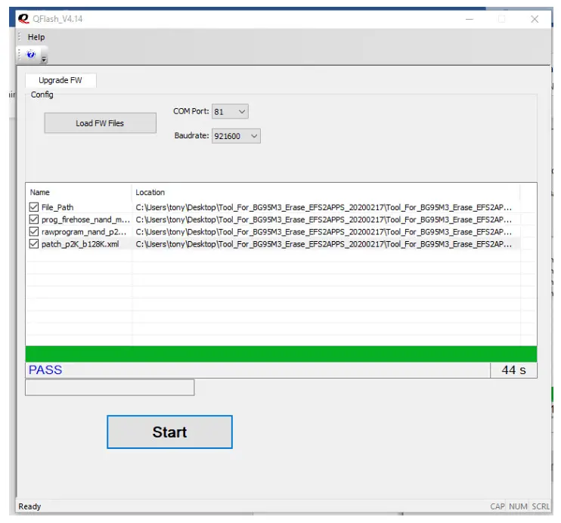This screenshot has width=561, height=523.
Task: Click the location path of rawprogram row
Action: [x=324, y=232]
